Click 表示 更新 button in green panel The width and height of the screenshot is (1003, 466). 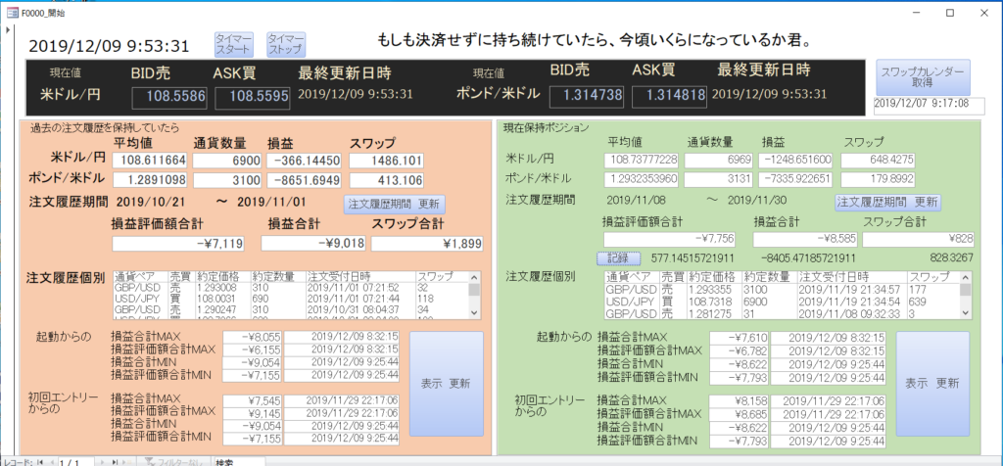[931, 383]
